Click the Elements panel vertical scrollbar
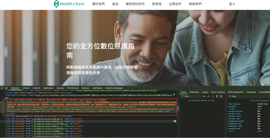This screenshot has height=138, width=270. click(x=178, y=108)
